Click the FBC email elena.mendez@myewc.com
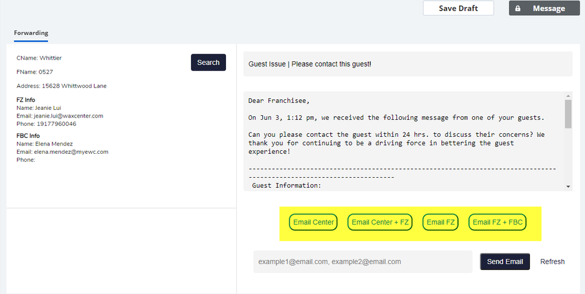Viewport: 585px width, 294px height. pyautogui.click(x=71, y=151)
